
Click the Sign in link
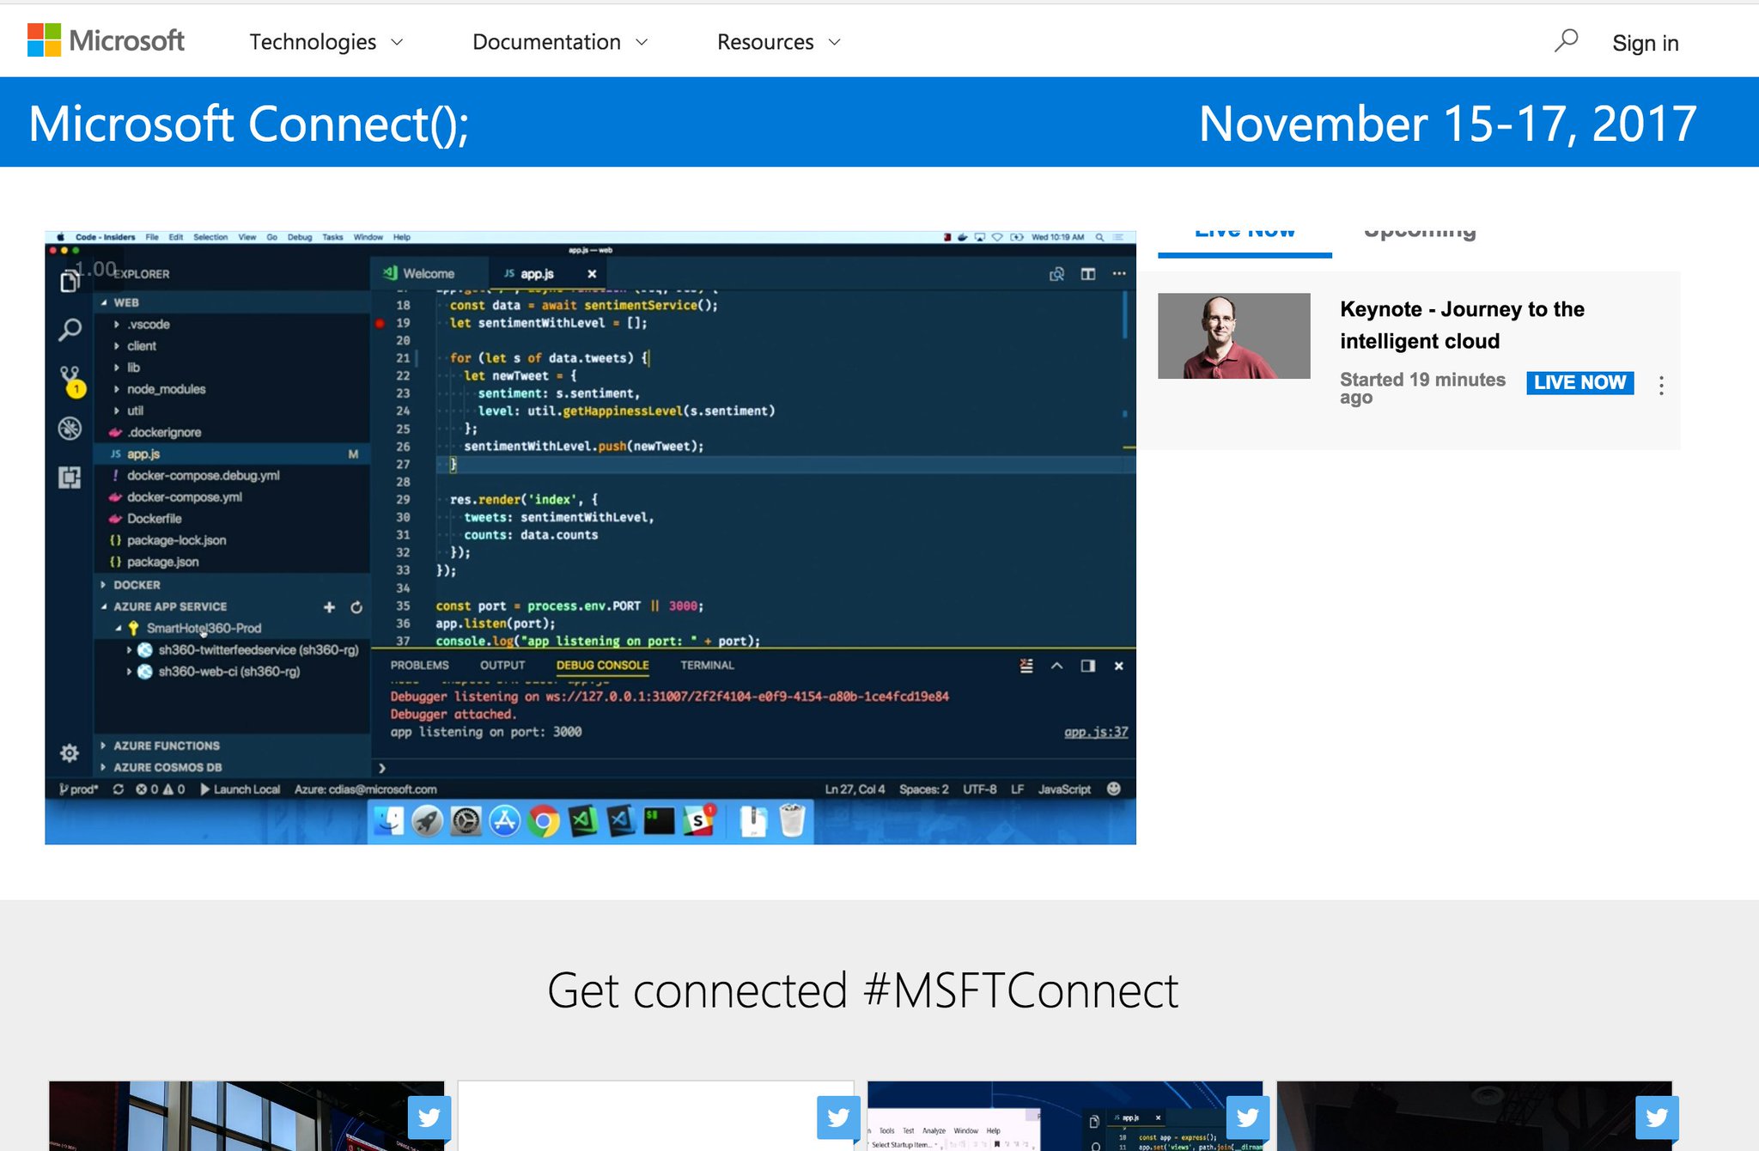click(1645, 42)
